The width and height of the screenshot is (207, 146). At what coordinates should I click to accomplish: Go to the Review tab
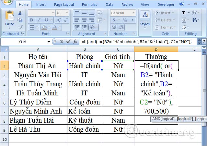pos(127,5)
